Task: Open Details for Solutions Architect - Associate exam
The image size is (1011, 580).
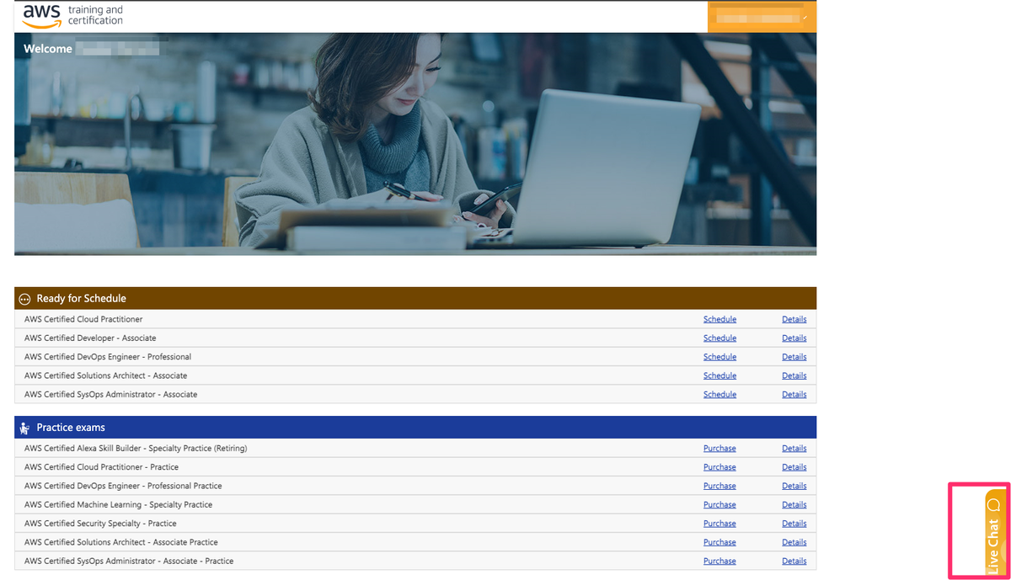Action: tap(794, 375)
